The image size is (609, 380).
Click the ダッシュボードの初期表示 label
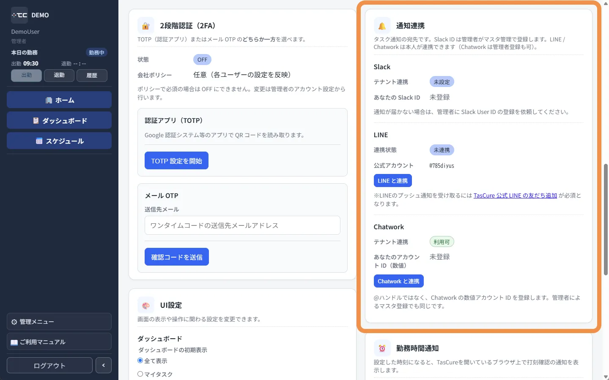[173, 350]
